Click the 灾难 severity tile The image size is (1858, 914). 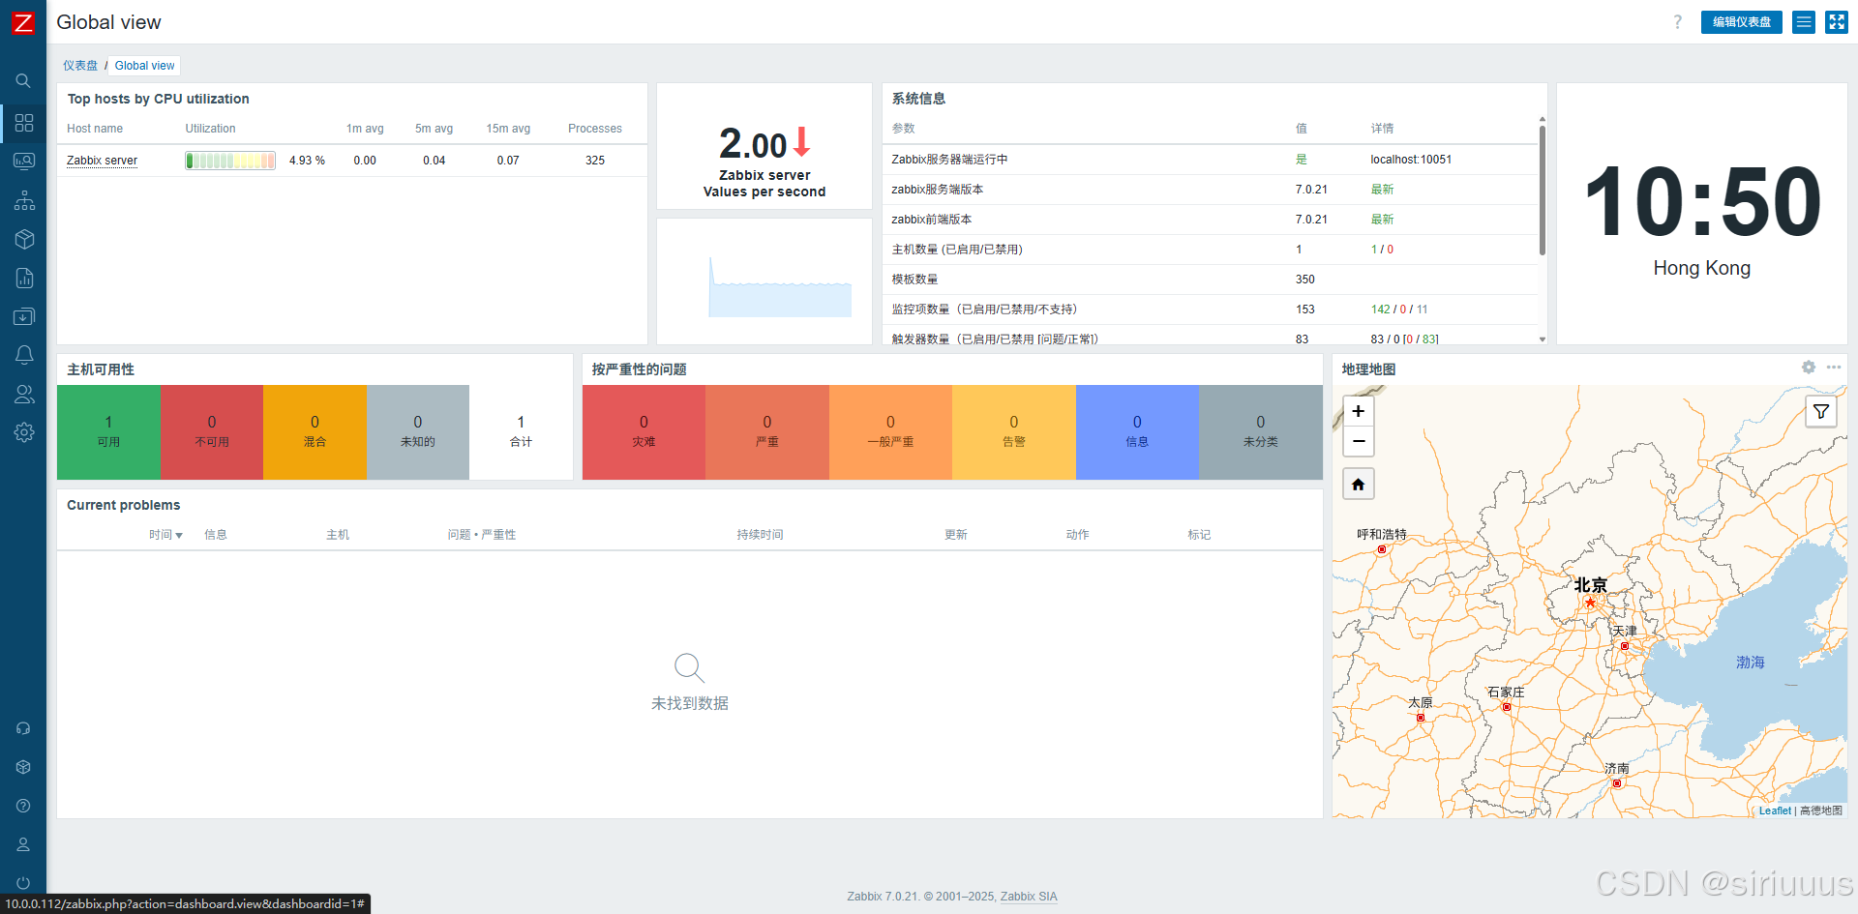(644, 432)
